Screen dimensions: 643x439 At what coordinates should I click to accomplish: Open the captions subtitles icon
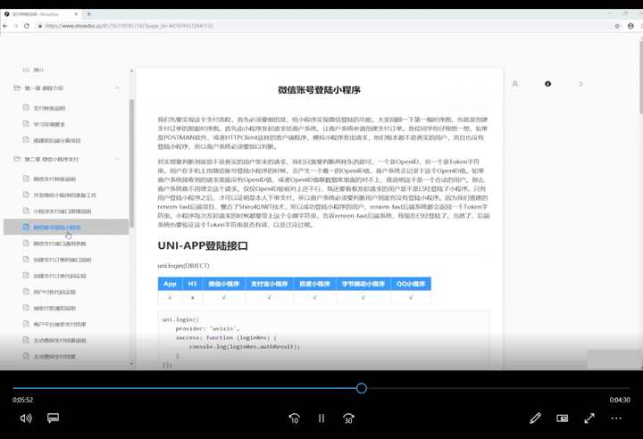[53, 418]
